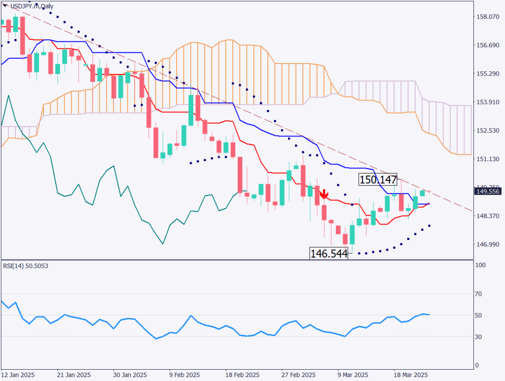Screen dimensions: 505x381
Task: Click the 158.070 price scale label
Action: tap(489, 17)
